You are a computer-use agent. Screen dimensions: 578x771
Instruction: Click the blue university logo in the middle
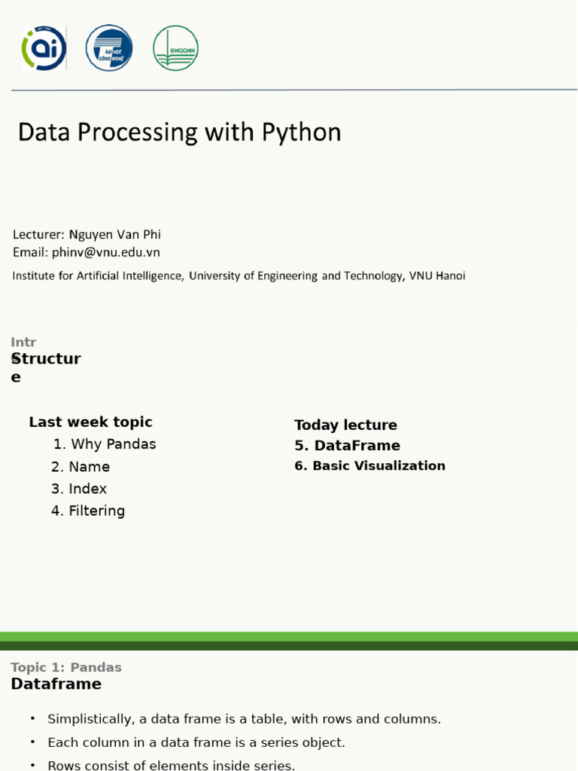[x=109, y=48]
